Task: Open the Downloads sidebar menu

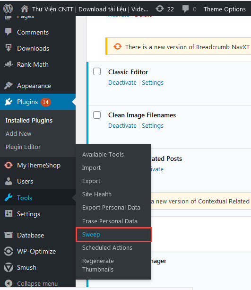Action: tap(33, 48)
